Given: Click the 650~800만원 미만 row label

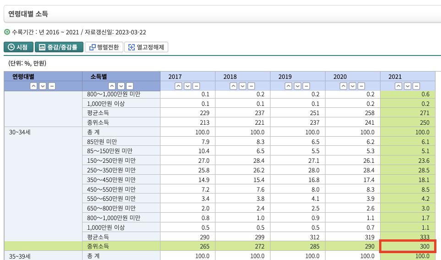Looking at the screenshot, I should coord(121,208).
